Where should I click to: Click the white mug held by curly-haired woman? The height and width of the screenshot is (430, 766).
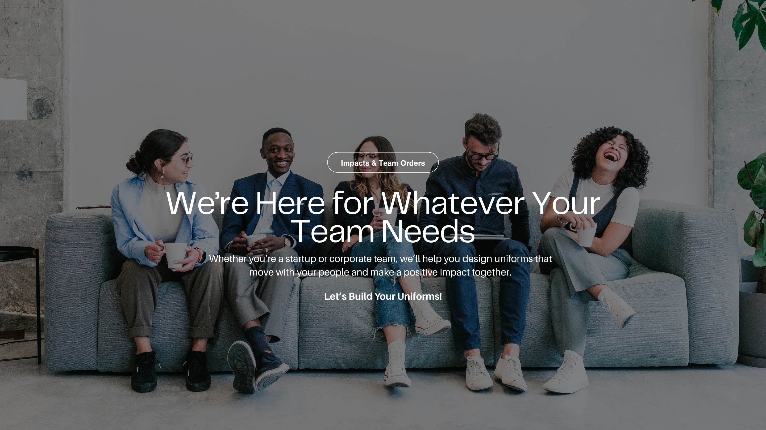[587, 235]
